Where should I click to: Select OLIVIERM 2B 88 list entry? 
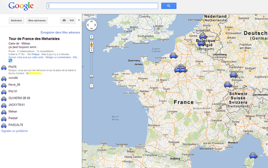pos(19,98)
